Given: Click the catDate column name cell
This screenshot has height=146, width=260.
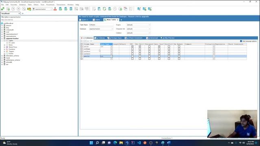Looking at the screenshot, I should click(x=91, y=54).
